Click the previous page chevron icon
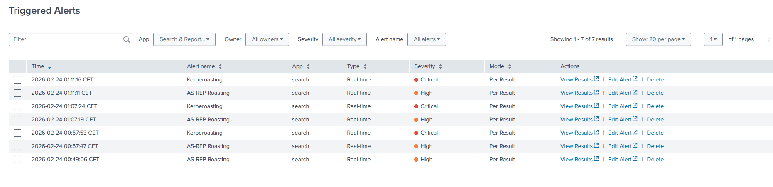This screenshot has width=773, height=187. click(769, 39)
